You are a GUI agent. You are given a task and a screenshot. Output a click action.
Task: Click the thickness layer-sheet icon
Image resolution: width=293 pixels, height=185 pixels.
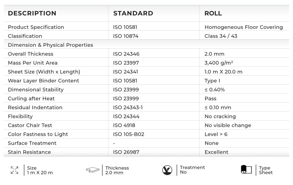(x=93, y=170)
